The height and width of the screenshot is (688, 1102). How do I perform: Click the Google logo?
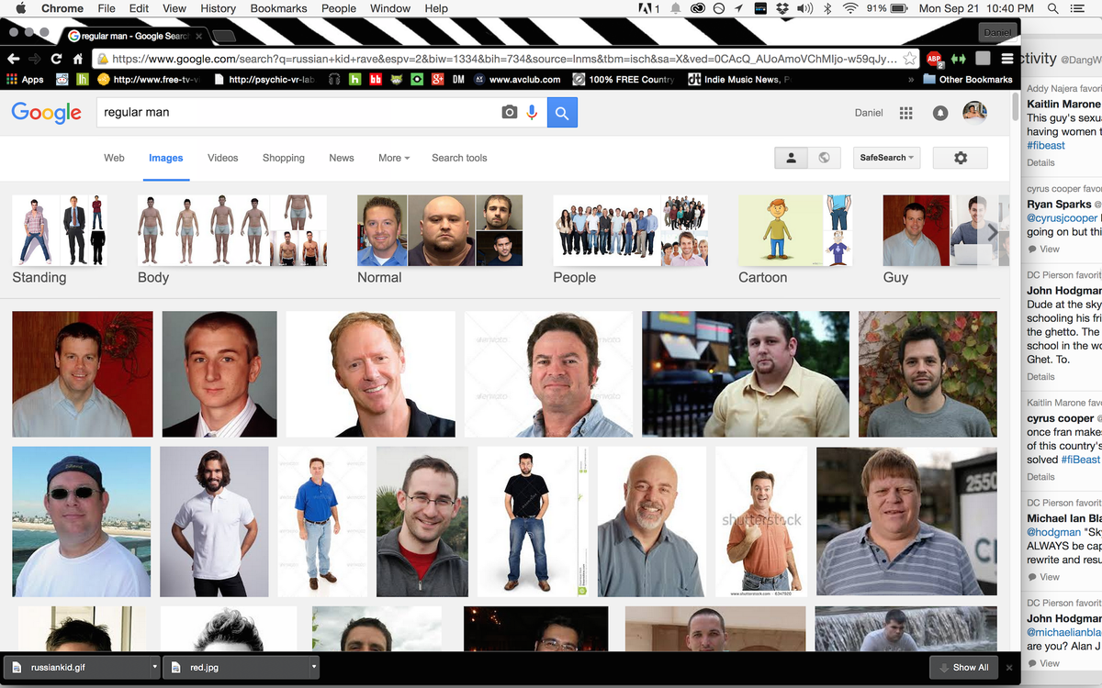[x=47, y=113]
